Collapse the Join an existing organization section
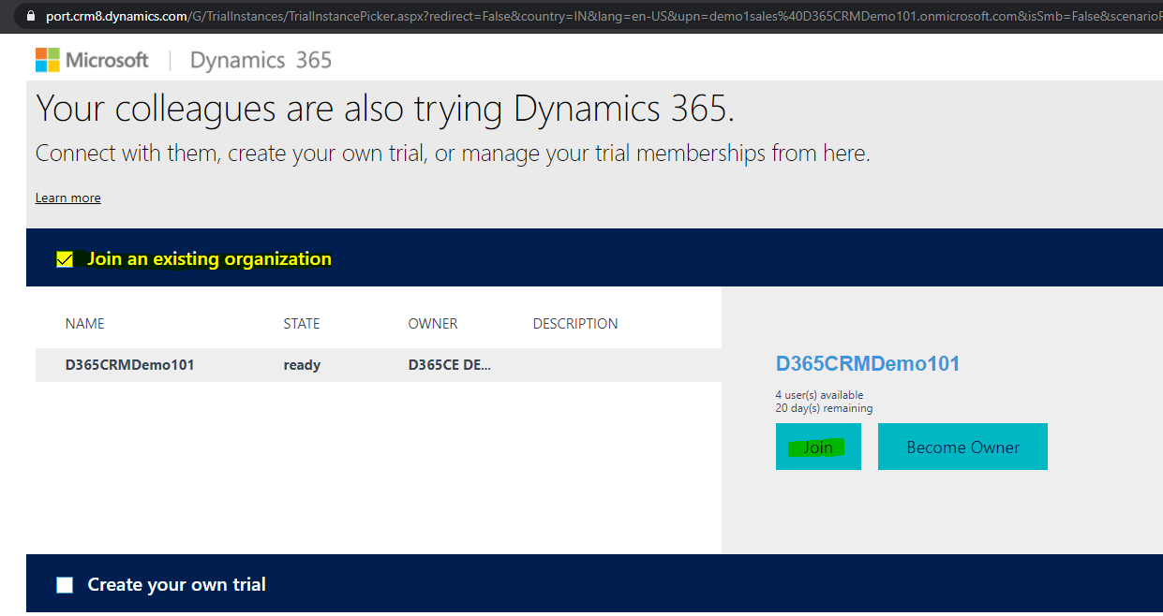This screenshot has width=1163, height=616. click(x=594, y=257)
